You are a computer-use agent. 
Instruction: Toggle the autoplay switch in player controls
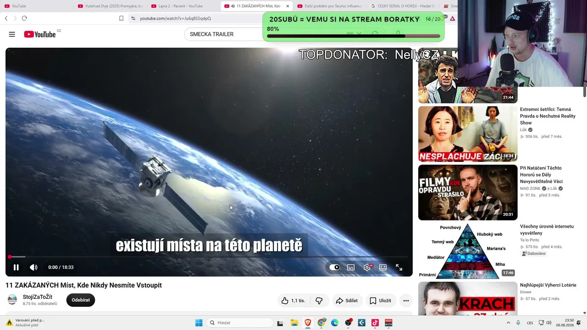coord(335,267)
